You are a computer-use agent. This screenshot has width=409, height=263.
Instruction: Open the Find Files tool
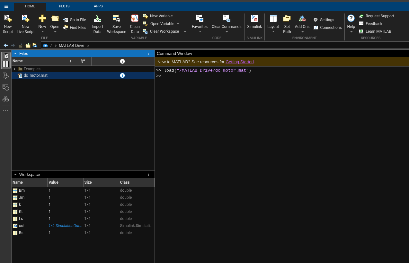tap(75, 28)
